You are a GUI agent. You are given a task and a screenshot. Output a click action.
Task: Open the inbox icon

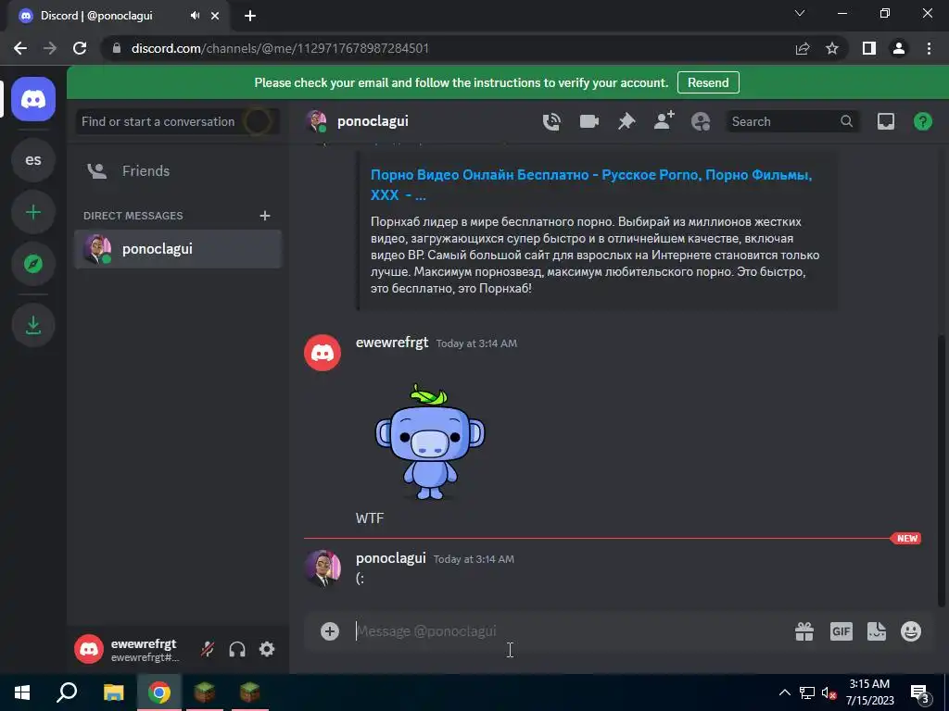click(885, 121)
